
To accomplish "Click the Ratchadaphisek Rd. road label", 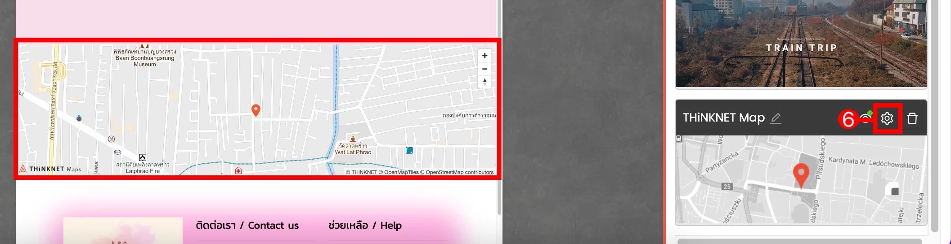I will 53,100.
